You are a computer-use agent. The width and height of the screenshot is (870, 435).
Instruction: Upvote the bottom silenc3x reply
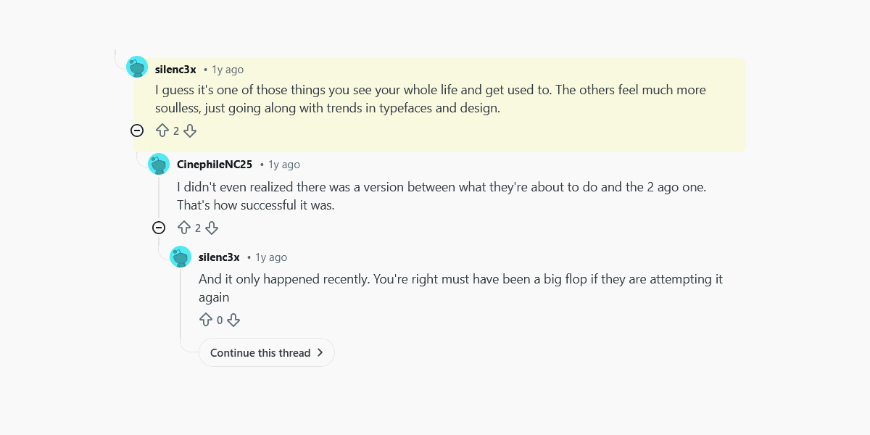click(x=206, y=320)
